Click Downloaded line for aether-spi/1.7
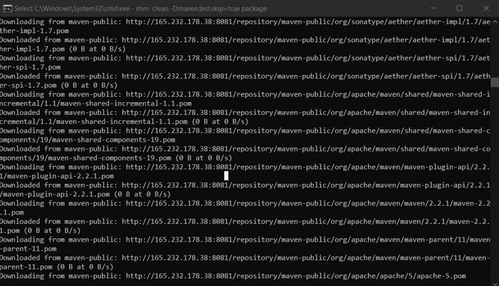The image size is (499, 286). coord(245,76)
